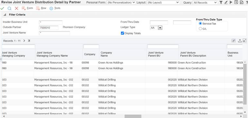The height and width of the screenshot is (118, 248).
Task: Uncheck the Display Totals checkbox
Action: coord(122,33)
